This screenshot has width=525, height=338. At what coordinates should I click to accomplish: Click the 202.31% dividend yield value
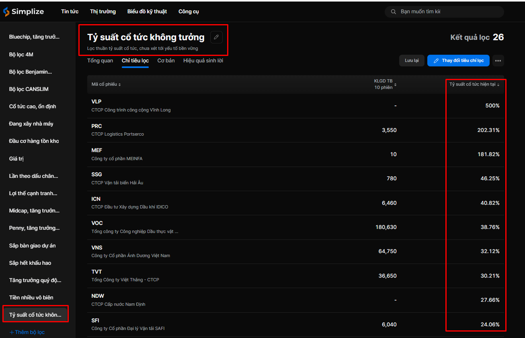click(x=489, y=130)
